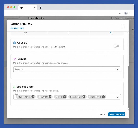Remove Tony Stark from specific users
This screenshot has height=128, width=138.
click(50, 97)
